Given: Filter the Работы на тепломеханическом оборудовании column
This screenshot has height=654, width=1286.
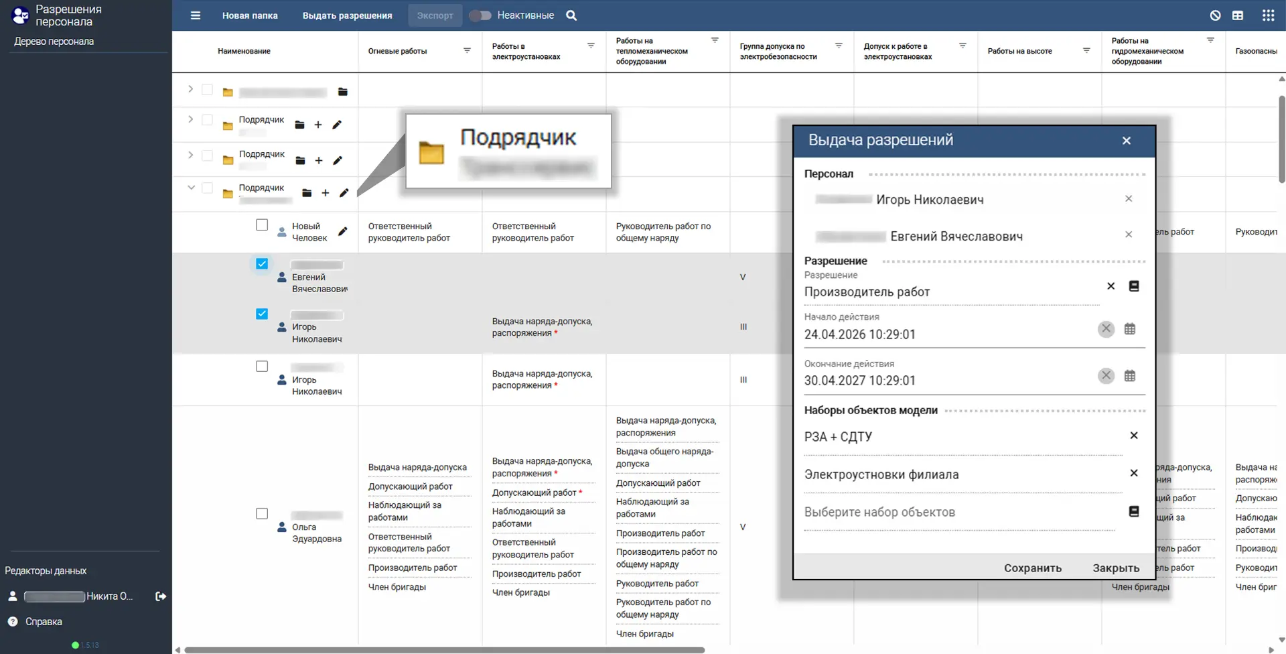Looking at the screenshot, I should pos(715,40).
